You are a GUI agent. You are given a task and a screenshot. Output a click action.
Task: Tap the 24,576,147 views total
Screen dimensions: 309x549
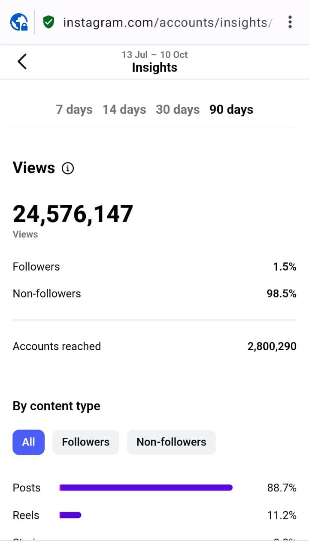[73, 214]
